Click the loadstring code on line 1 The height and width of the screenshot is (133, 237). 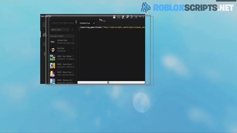tap(112, 27)
